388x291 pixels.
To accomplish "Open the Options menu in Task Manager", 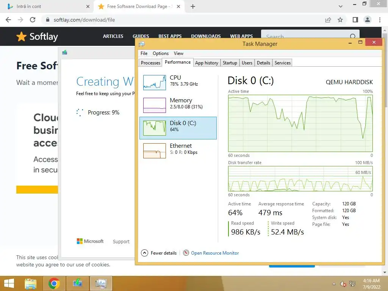I will pos(161,53).
